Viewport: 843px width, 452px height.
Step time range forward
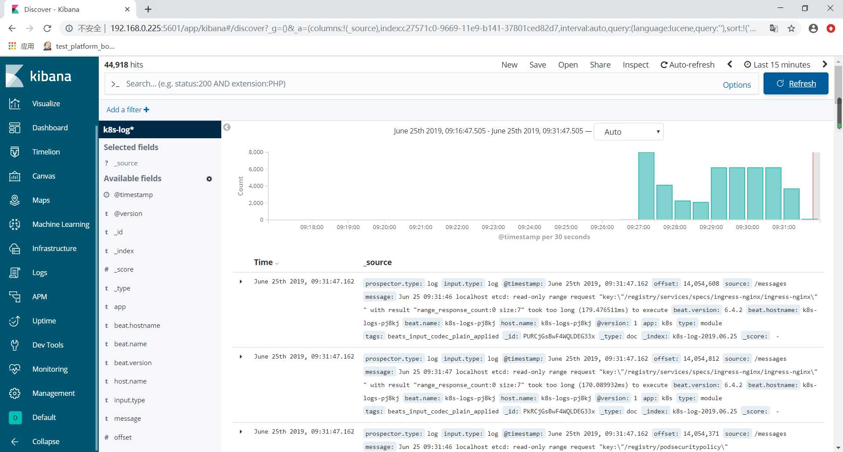[825, 64]
